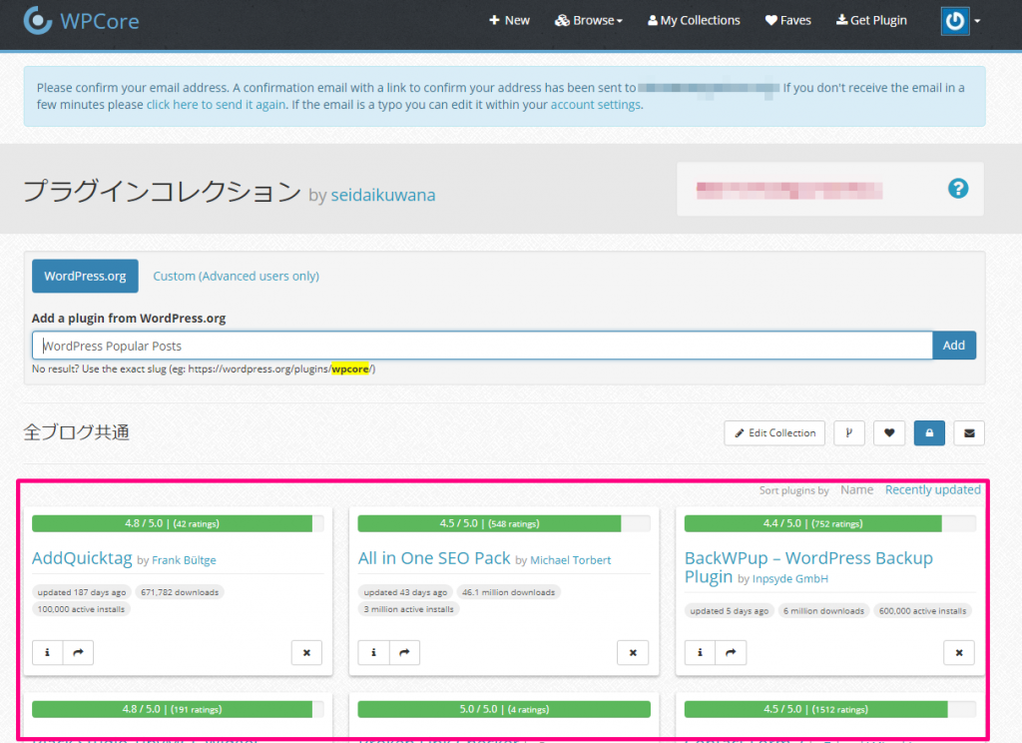Open the Get Plugin link
This screenshot has width=1022, height=743.
[x=871, y=20]
